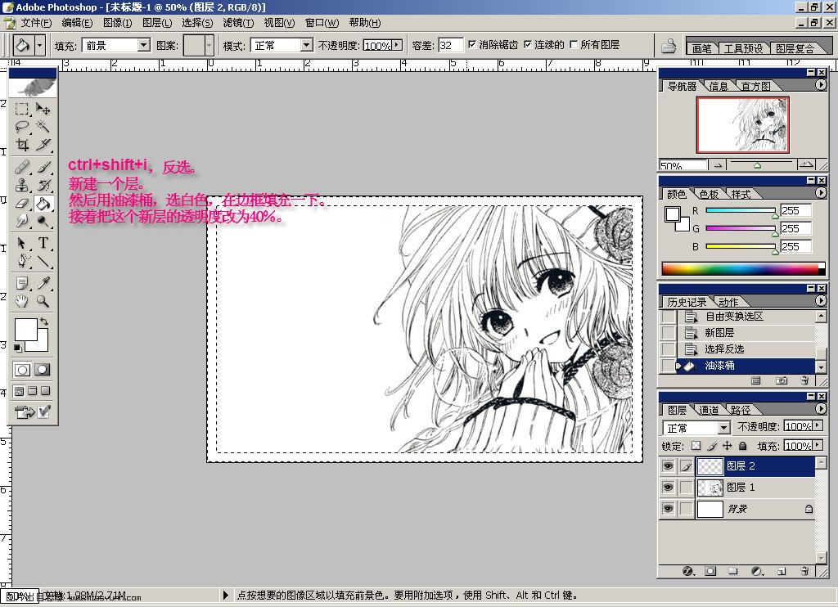
Task: Select the Eraser tool
Action: 21,204
